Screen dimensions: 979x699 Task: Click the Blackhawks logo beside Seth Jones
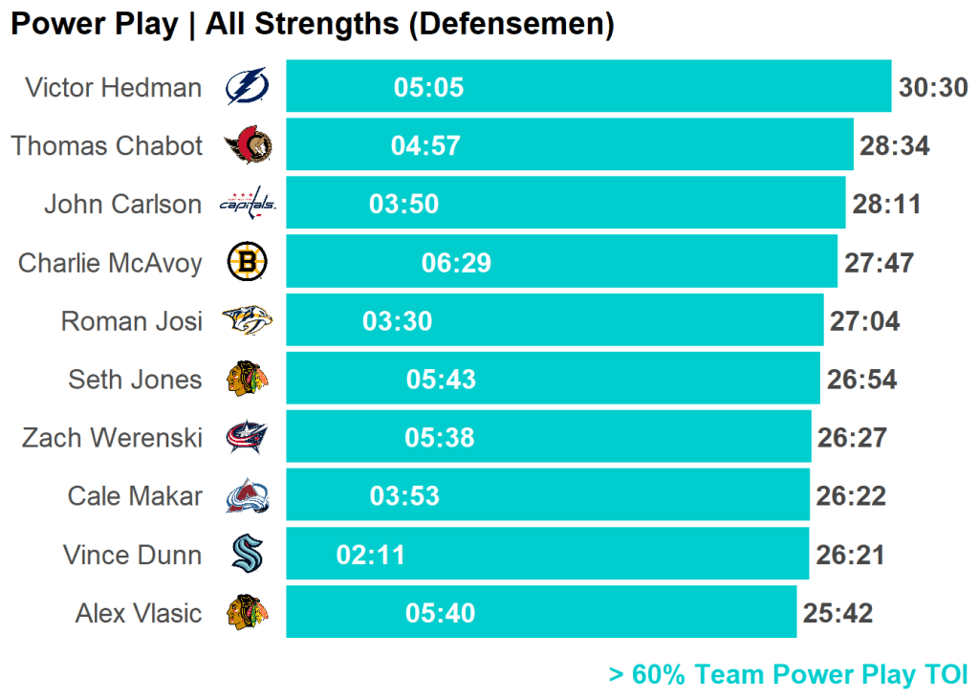click(x=247, y=380)
